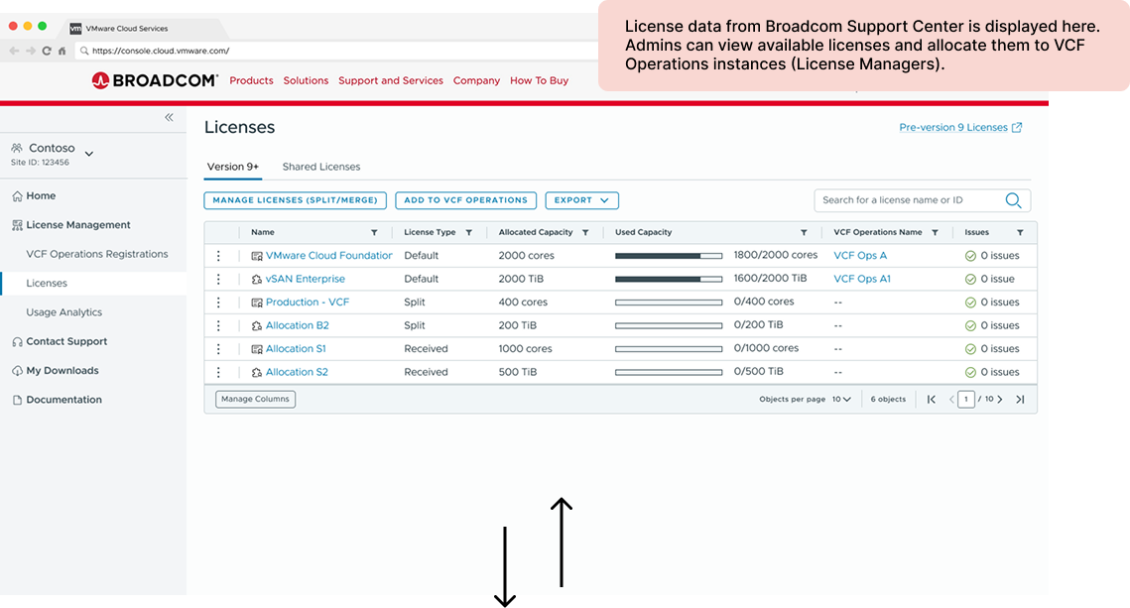Go to last page of results

click(1020, 399)
